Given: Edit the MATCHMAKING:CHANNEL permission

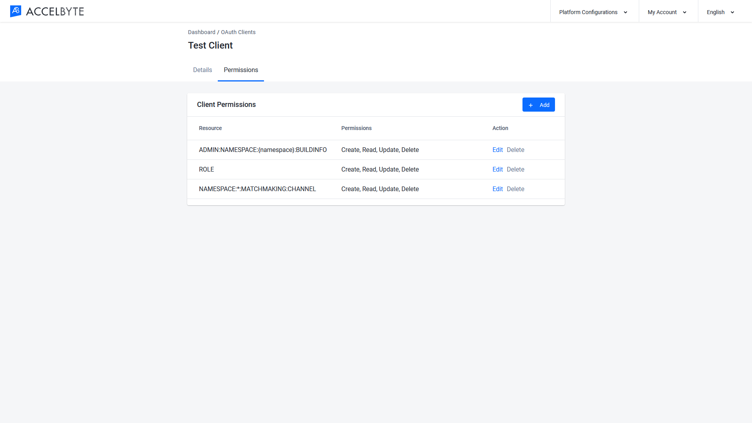Looking at the screenshot, I should pyautogui.click(x=497, y=189).
